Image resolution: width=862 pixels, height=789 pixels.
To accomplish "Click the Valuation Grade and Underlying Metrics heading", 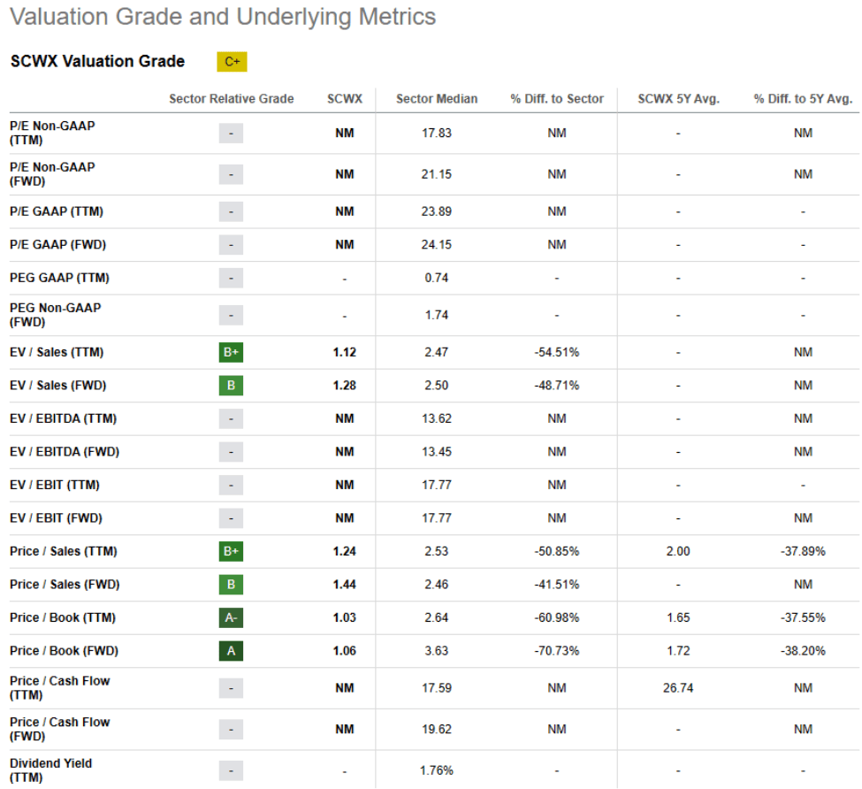I will (223, 17).
